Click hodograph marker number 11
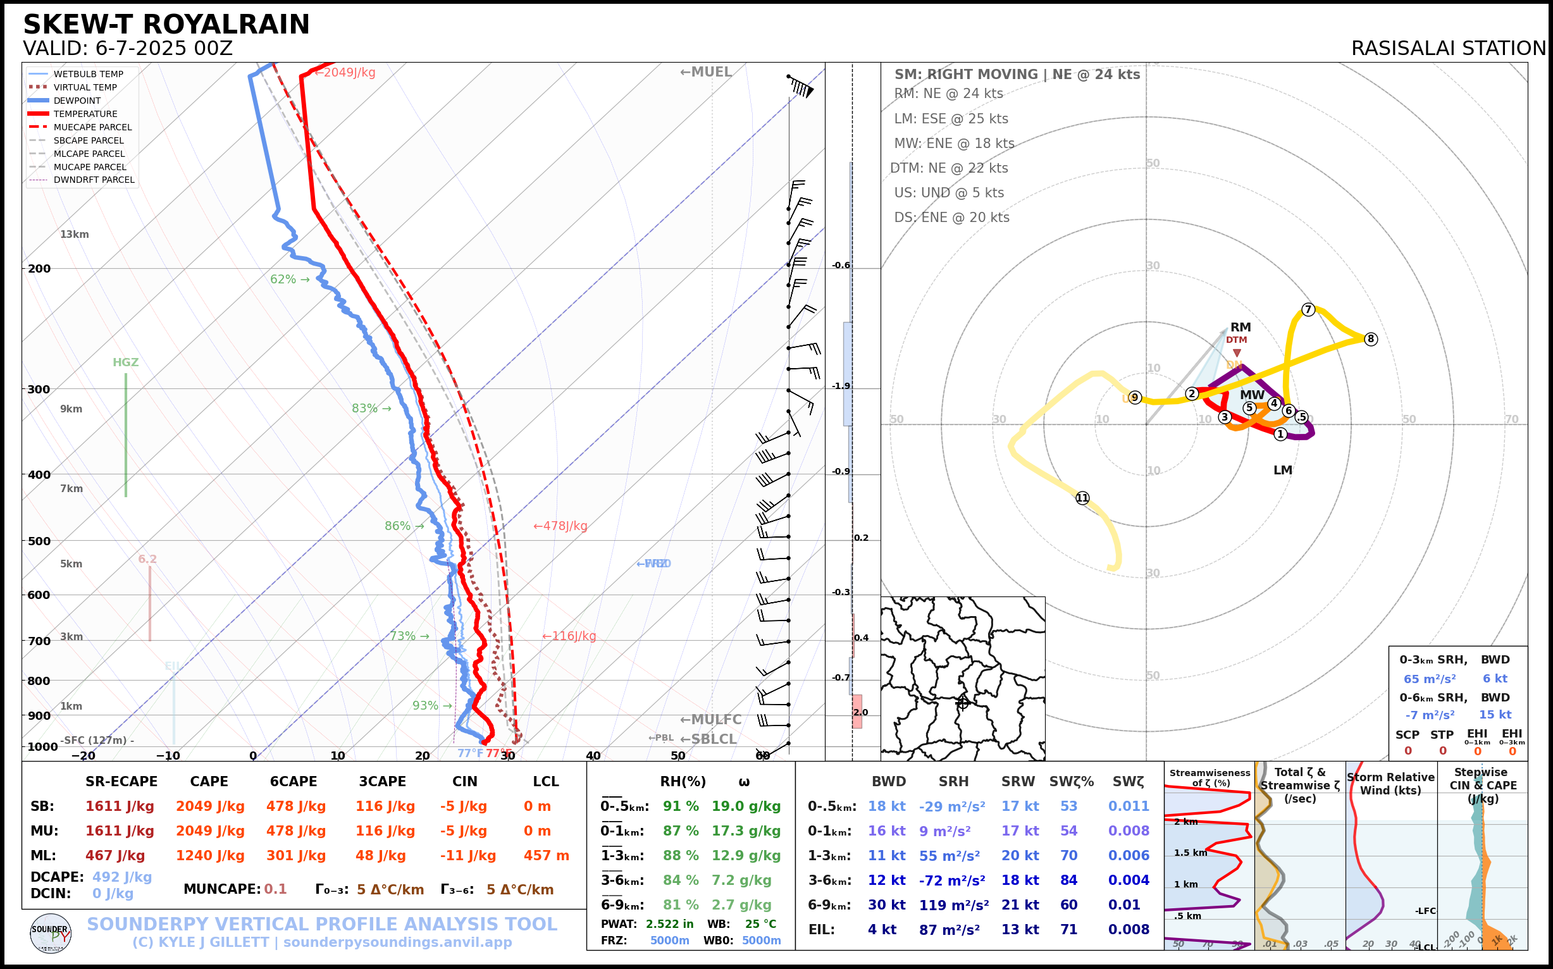Viewport: 1553px width, 969px height. tap(1082, 498)
